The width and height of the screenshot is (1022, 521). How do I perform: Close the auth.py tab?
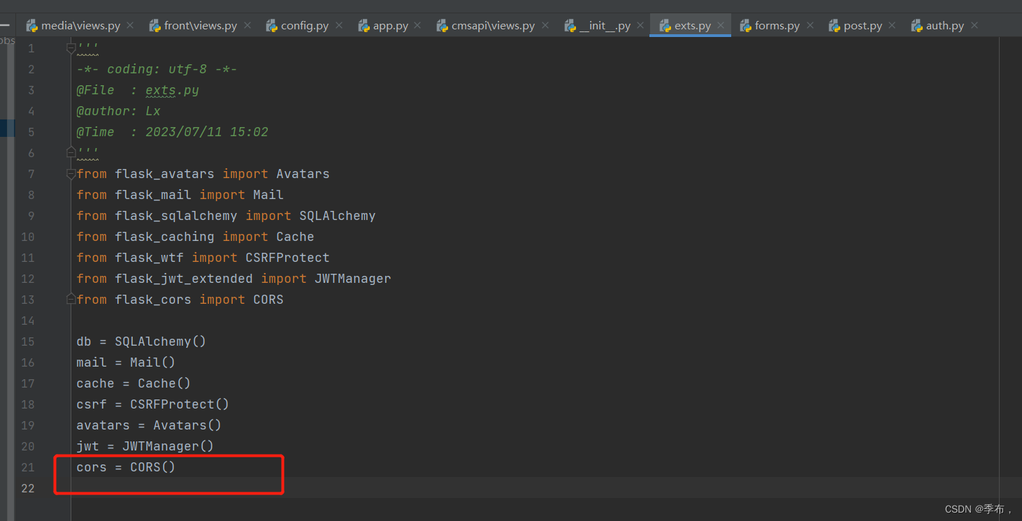point(974,25)
